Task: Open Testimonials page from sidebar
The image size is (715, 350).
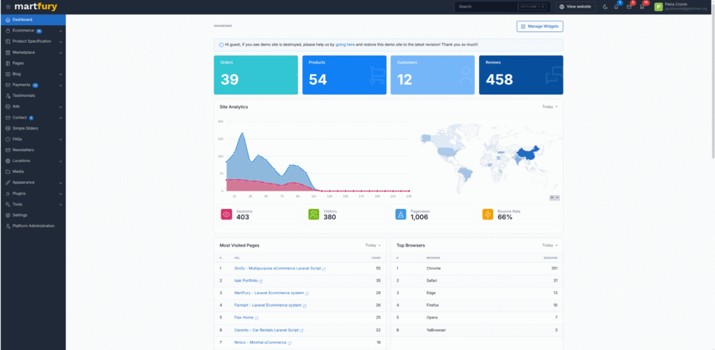Action: coord(33,96)
